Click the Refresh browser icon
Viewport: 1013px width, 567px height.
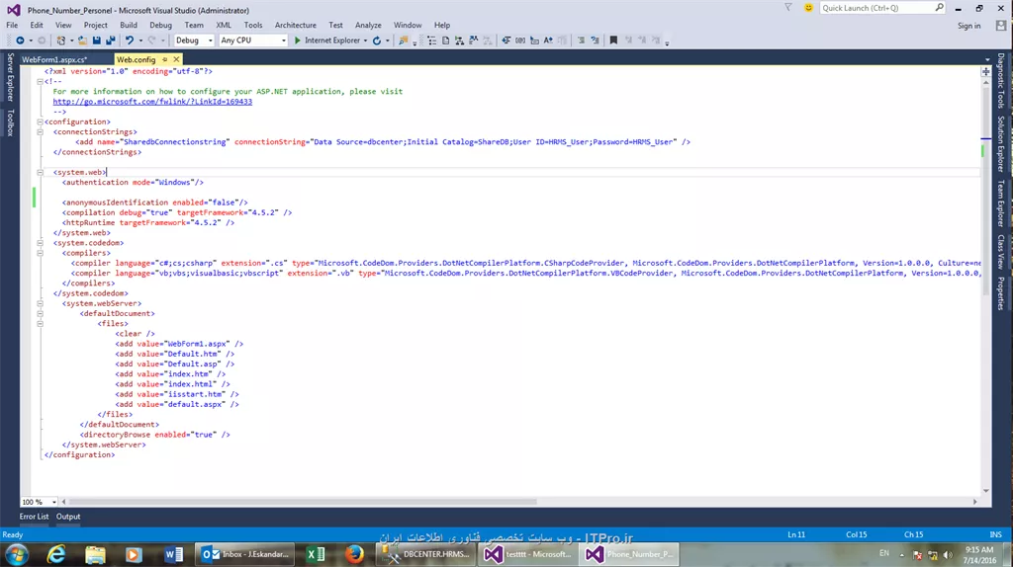tap(377, 40)
